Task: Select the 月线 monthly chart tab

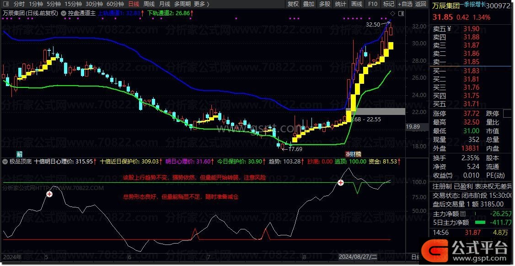Action: coord(165,4)
